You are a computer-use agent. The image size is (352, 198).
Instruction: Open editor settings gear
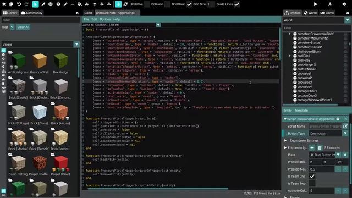pos(344,4)
